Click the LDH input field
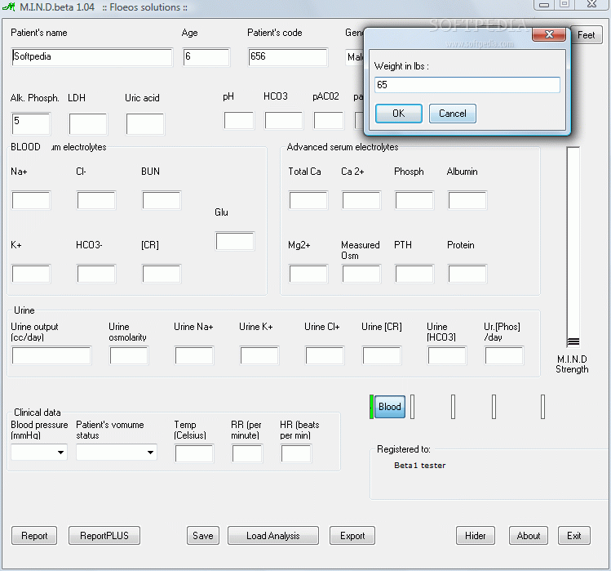This screenshot has height=571, width=611. [87, 124]
